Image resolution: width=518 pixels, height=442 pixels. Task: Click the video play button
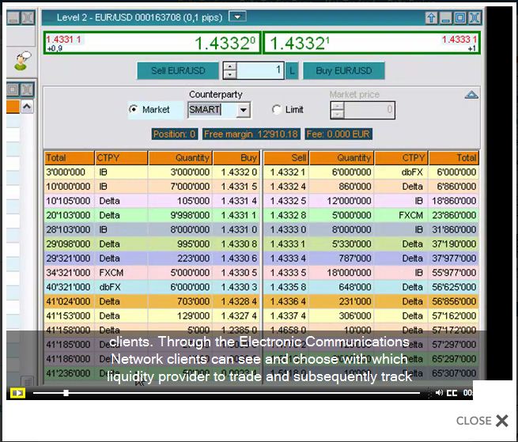pos(17,392)
